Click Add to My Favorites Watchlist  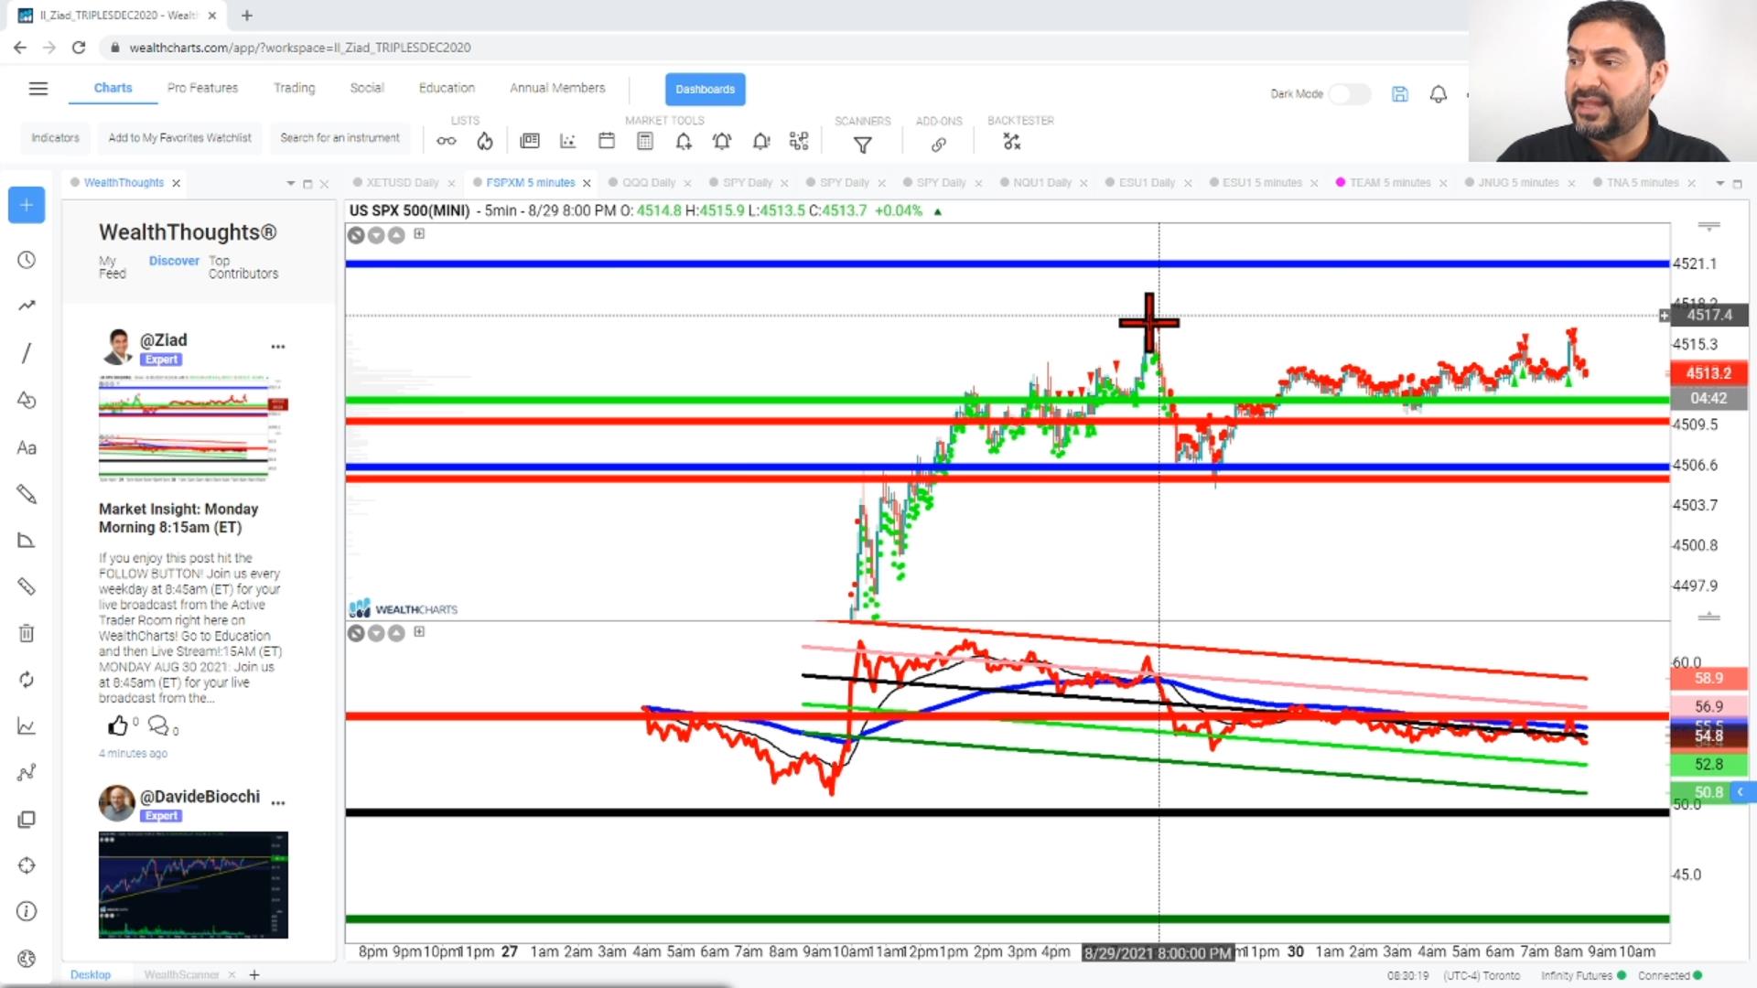(x=179, y=138)
